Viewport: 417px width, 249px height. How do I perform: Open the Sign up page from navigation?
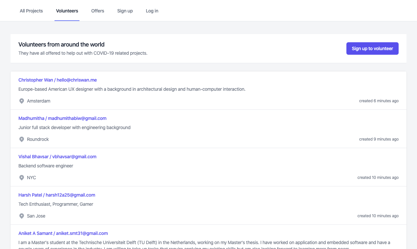(x=125, y=11)
